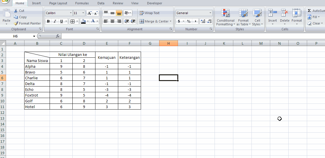Toggle Italic formatting
Screen dimensions: 325x158
coord(55,21)
